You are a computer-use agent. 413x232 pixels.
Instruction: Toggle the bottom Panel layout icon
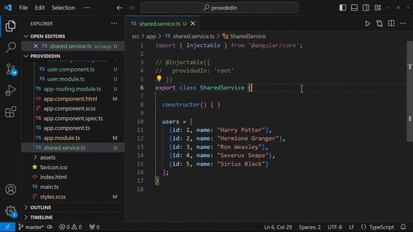point(354,8)
